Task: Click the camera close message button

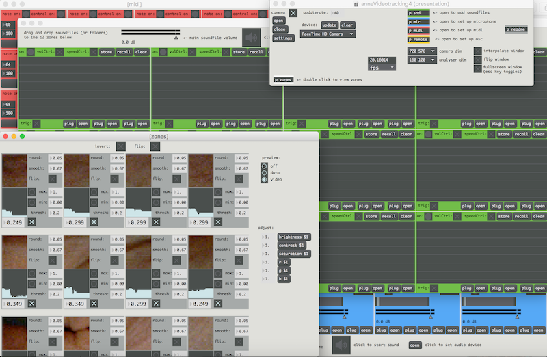Action: point(280,29)
